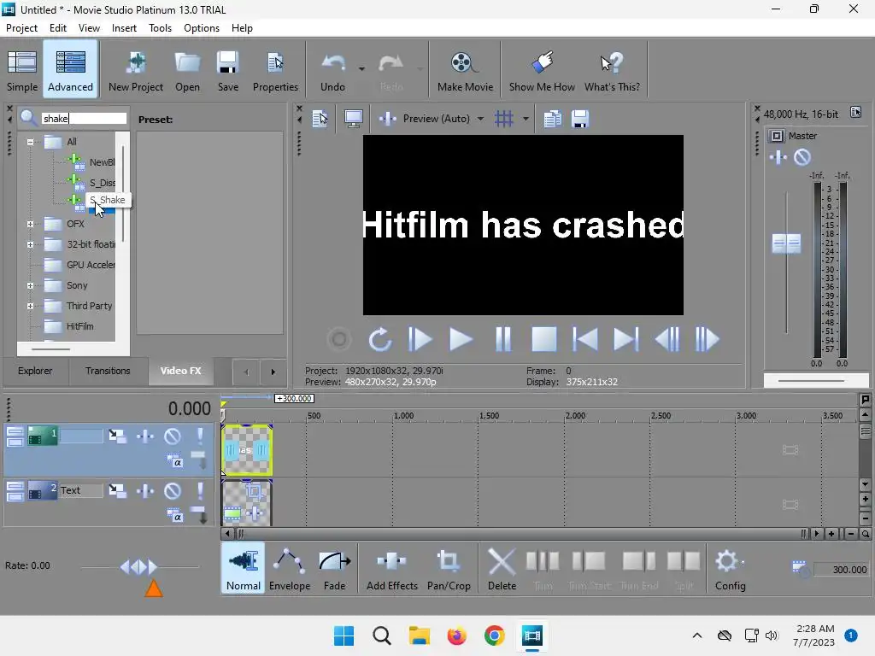Pause playback
The image size is (875, 656).
point(502,340)
